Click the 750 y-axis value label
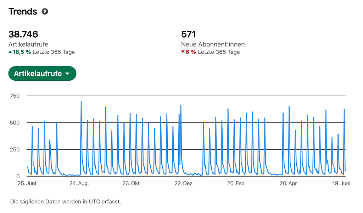Viewport: 363px width, 213px height. 15,96
